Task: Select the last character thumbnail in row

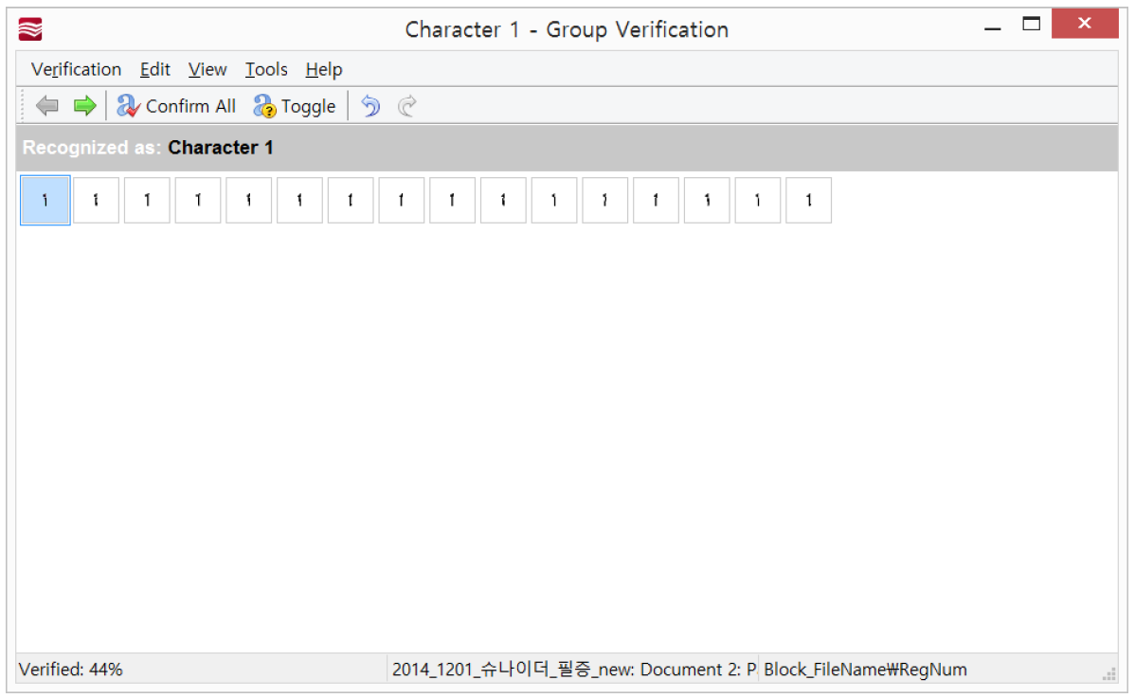Action: [x=808, y=201]
